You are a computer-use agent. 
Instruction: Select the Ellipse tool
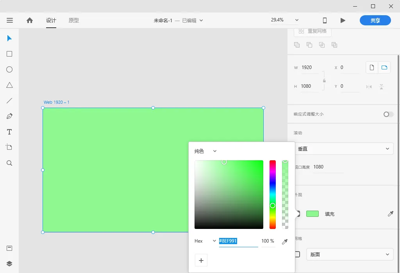point(9,69)
